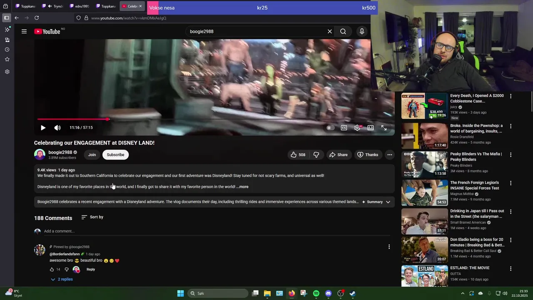Mute the video volume speaker

(x=57, y=127)
